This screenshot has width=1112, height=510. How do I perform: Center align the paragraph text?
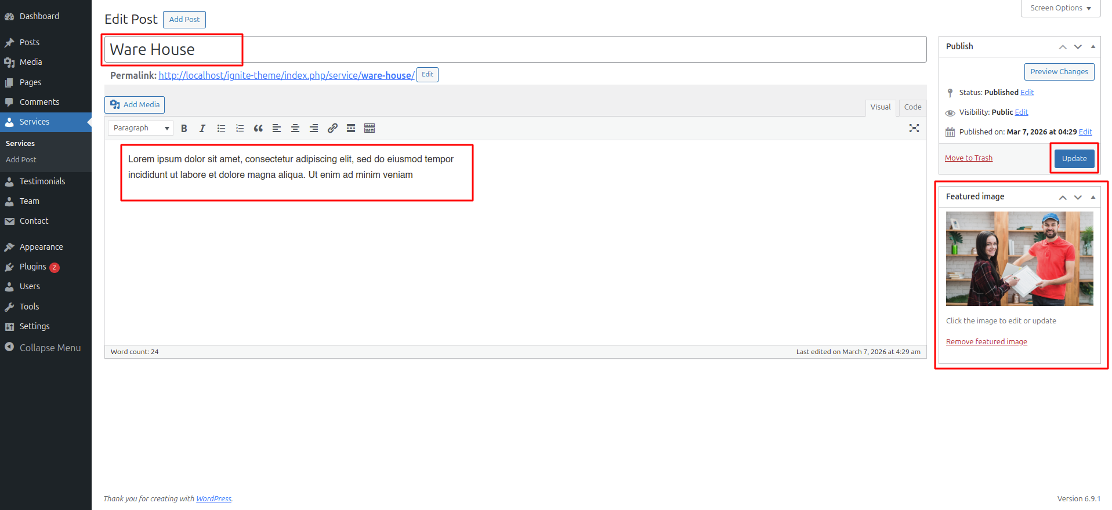295,128
